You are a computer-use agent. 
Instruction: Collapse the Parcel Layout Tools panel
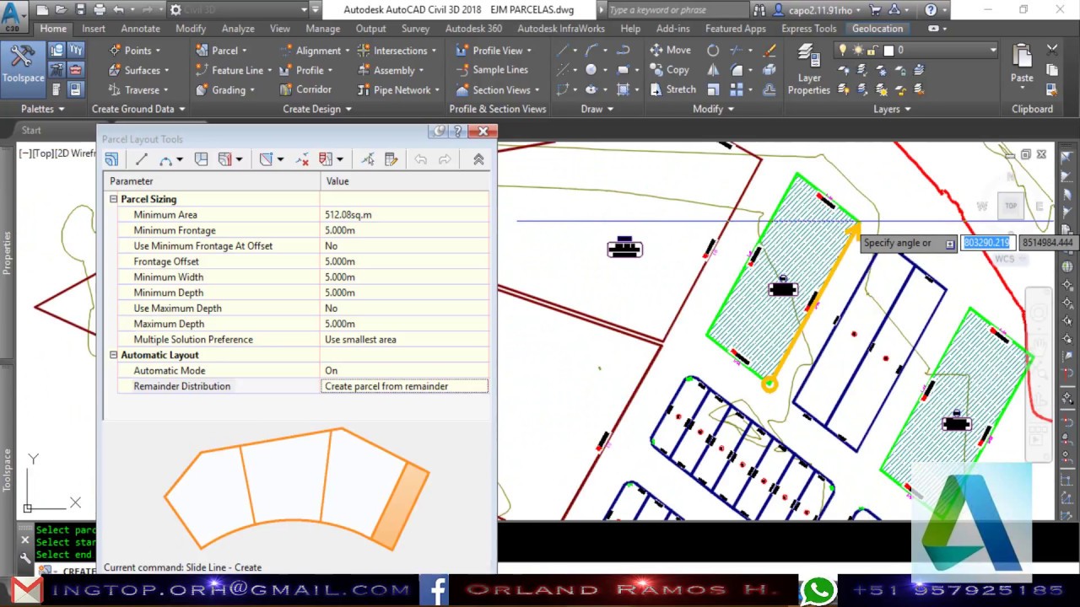point(478,159)
